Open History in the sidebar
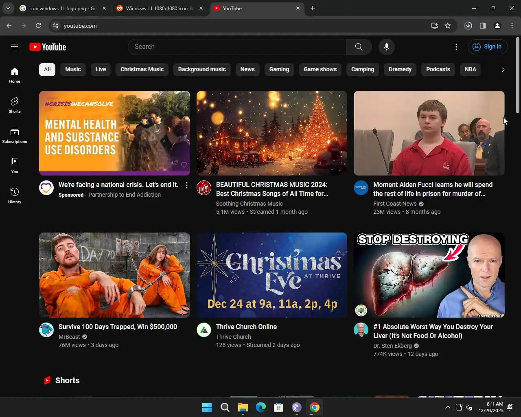The image size is (521, 417). pyautogui.click(x=15, y=196)
